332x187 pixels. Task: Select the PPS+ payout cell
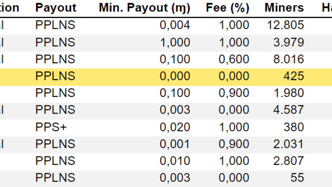click(x=51, y=127)
